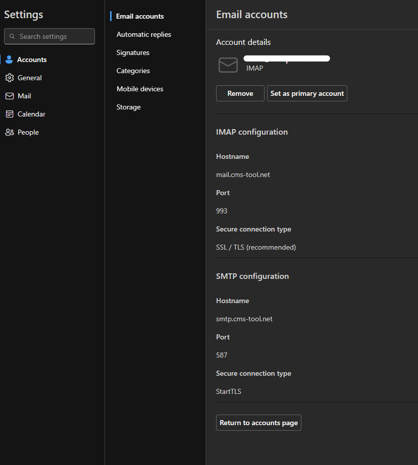Viewport: 418px width, 465px height.
Task: Click the IMAP account envelope icon
Action: [x=228, y=65]
